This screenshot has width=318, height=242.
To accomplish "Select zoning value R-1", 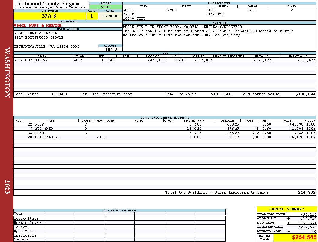I will [253, 10].
